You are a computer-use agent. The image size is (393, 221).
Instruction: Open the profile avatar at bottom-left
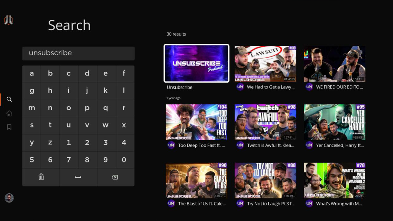[x=9, y=198]
